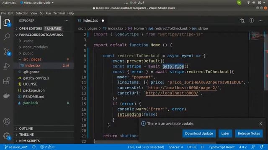Click the clock in top bar
The height and width of the screenshot is (150, 268).
click(x=134, y=3)
